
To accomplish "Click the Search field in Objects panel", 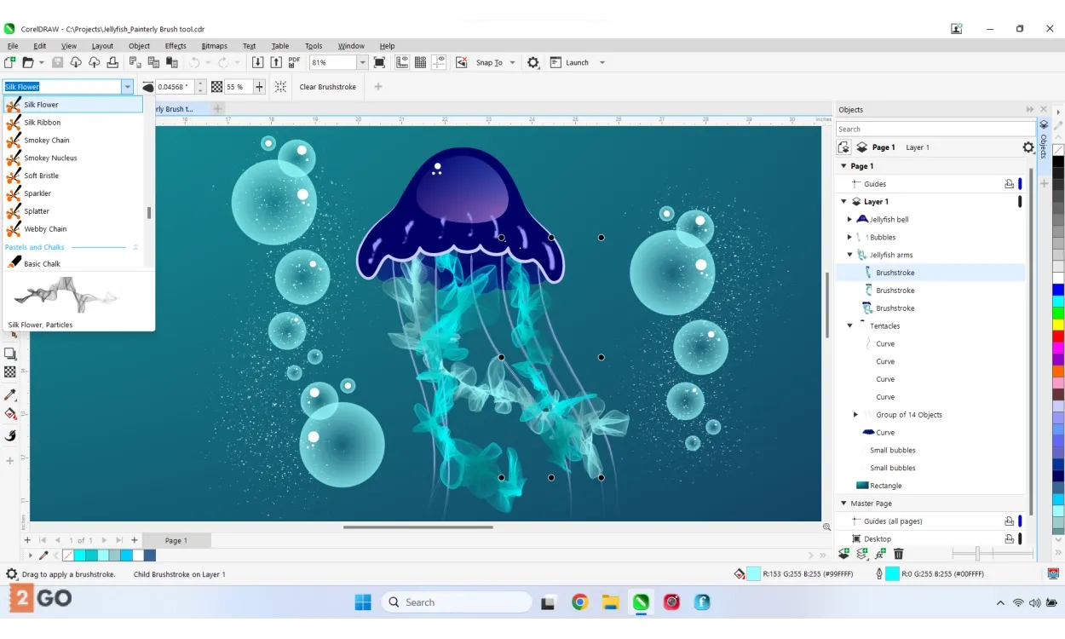I will 935,129.
